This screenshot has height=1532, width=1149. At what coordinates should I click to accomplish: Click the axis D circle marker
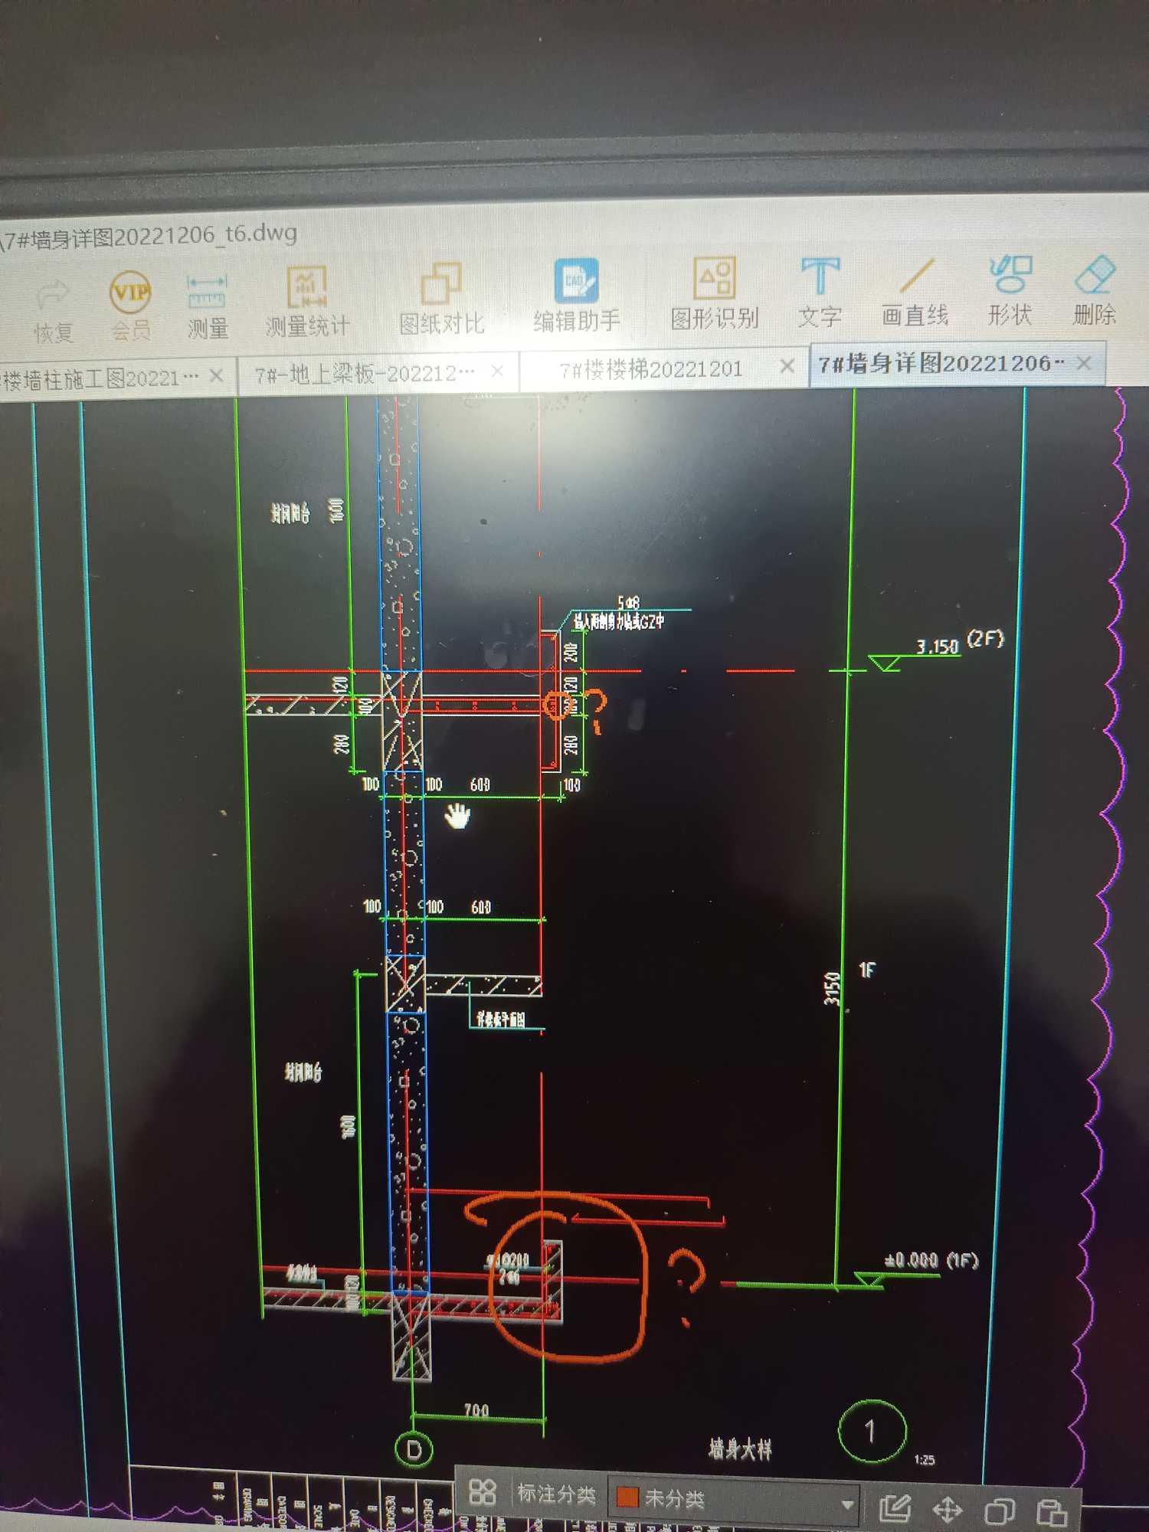414,1449
